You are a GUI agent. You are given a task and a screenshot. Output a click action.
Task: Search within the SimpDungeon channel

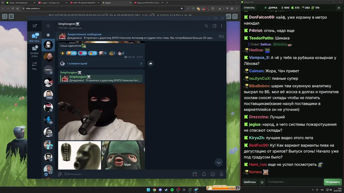(x=206, y=26)
